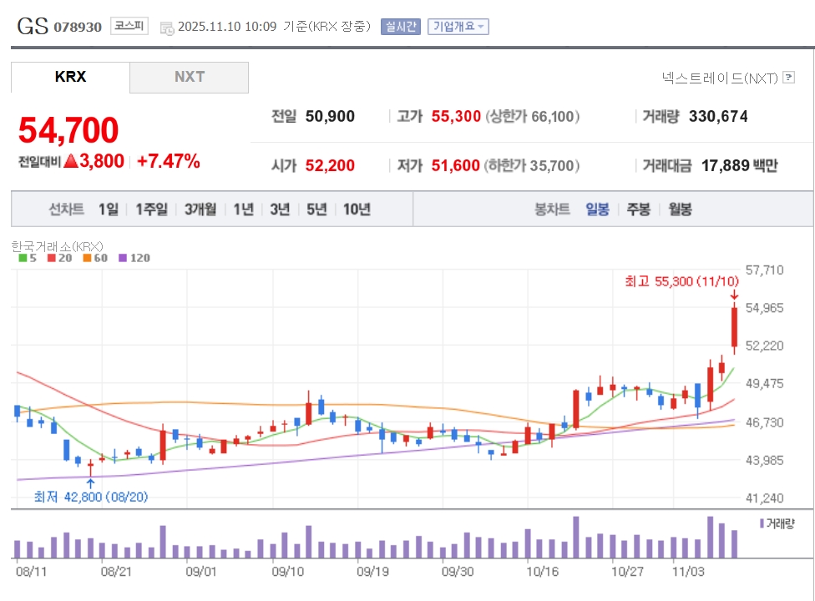Click the calendar clock icon beside the date
The width and height of the screenshot is (815, 601).
pyautogui.click(x=166, y=28)
